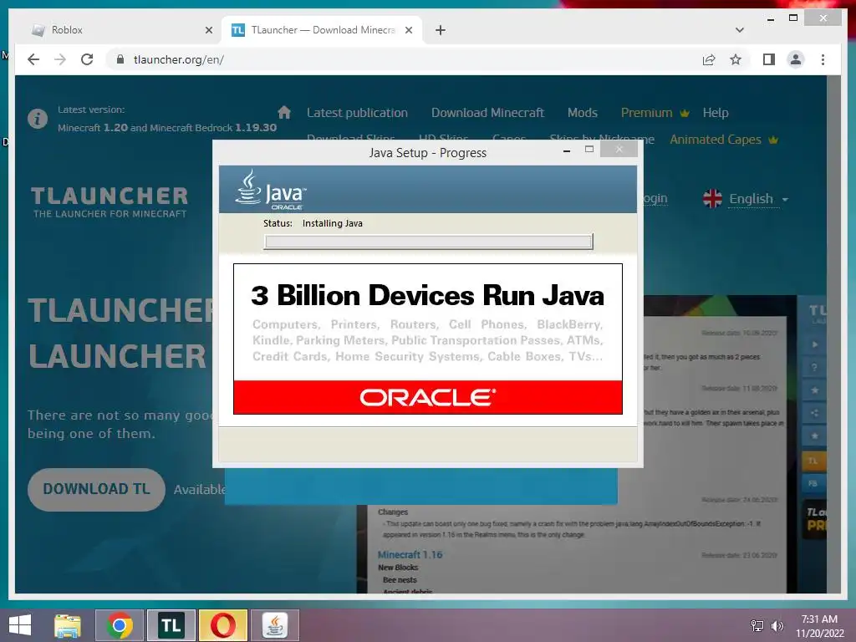Go forward to the next page
Image resolution: width=856 pixels, height=642 pixels.
point(60,59)
